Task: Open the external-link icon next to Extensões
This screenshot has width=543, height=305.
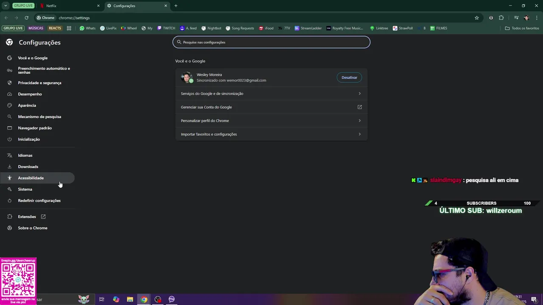Action: (43, 216)
